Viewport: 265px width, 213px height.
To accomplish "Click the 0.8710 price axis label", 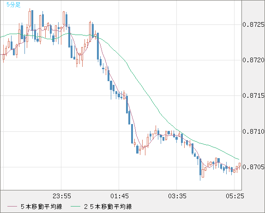I will [253, 131].
